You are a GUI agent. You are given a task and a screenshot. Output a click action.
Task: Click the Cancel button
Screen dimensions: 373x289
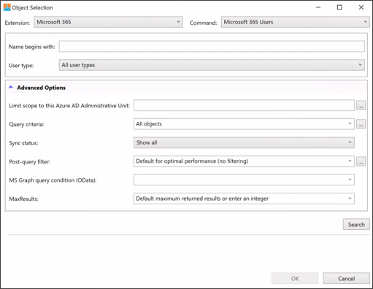click(346, 278)
